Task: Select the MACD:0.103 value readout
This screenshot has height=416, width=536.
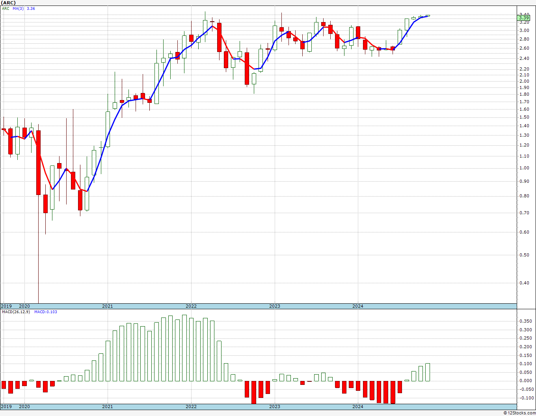Action: pyautogui.click(x=45, y=312)
